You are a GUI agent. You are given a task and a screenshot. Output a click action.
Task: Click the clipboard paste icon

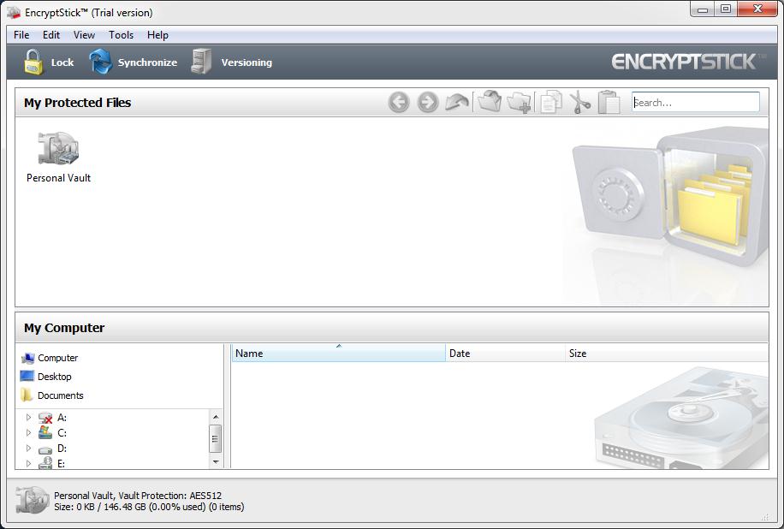pos(609,102)
